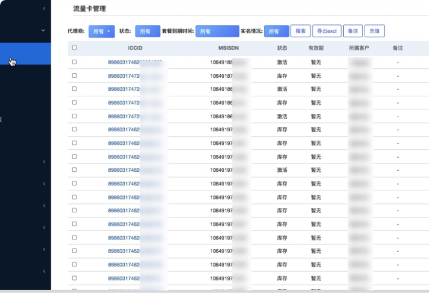Image resolution: width=429 pixels, height=293 pixels.
Task: Collapse the expanded downward chevron in sidebar
Action: (43, 30)
